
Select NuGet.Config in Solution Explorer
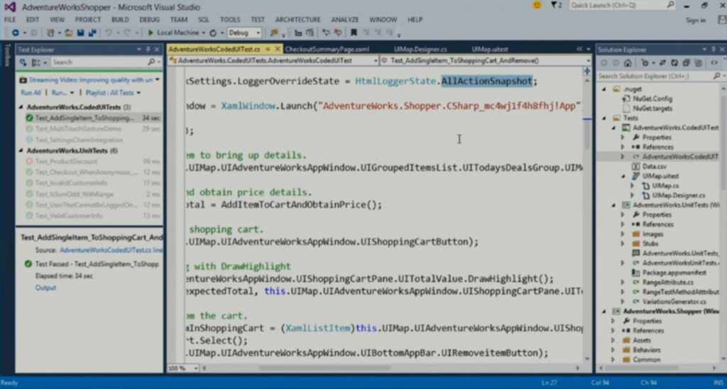pyautogui.click(x=652, y=99)
